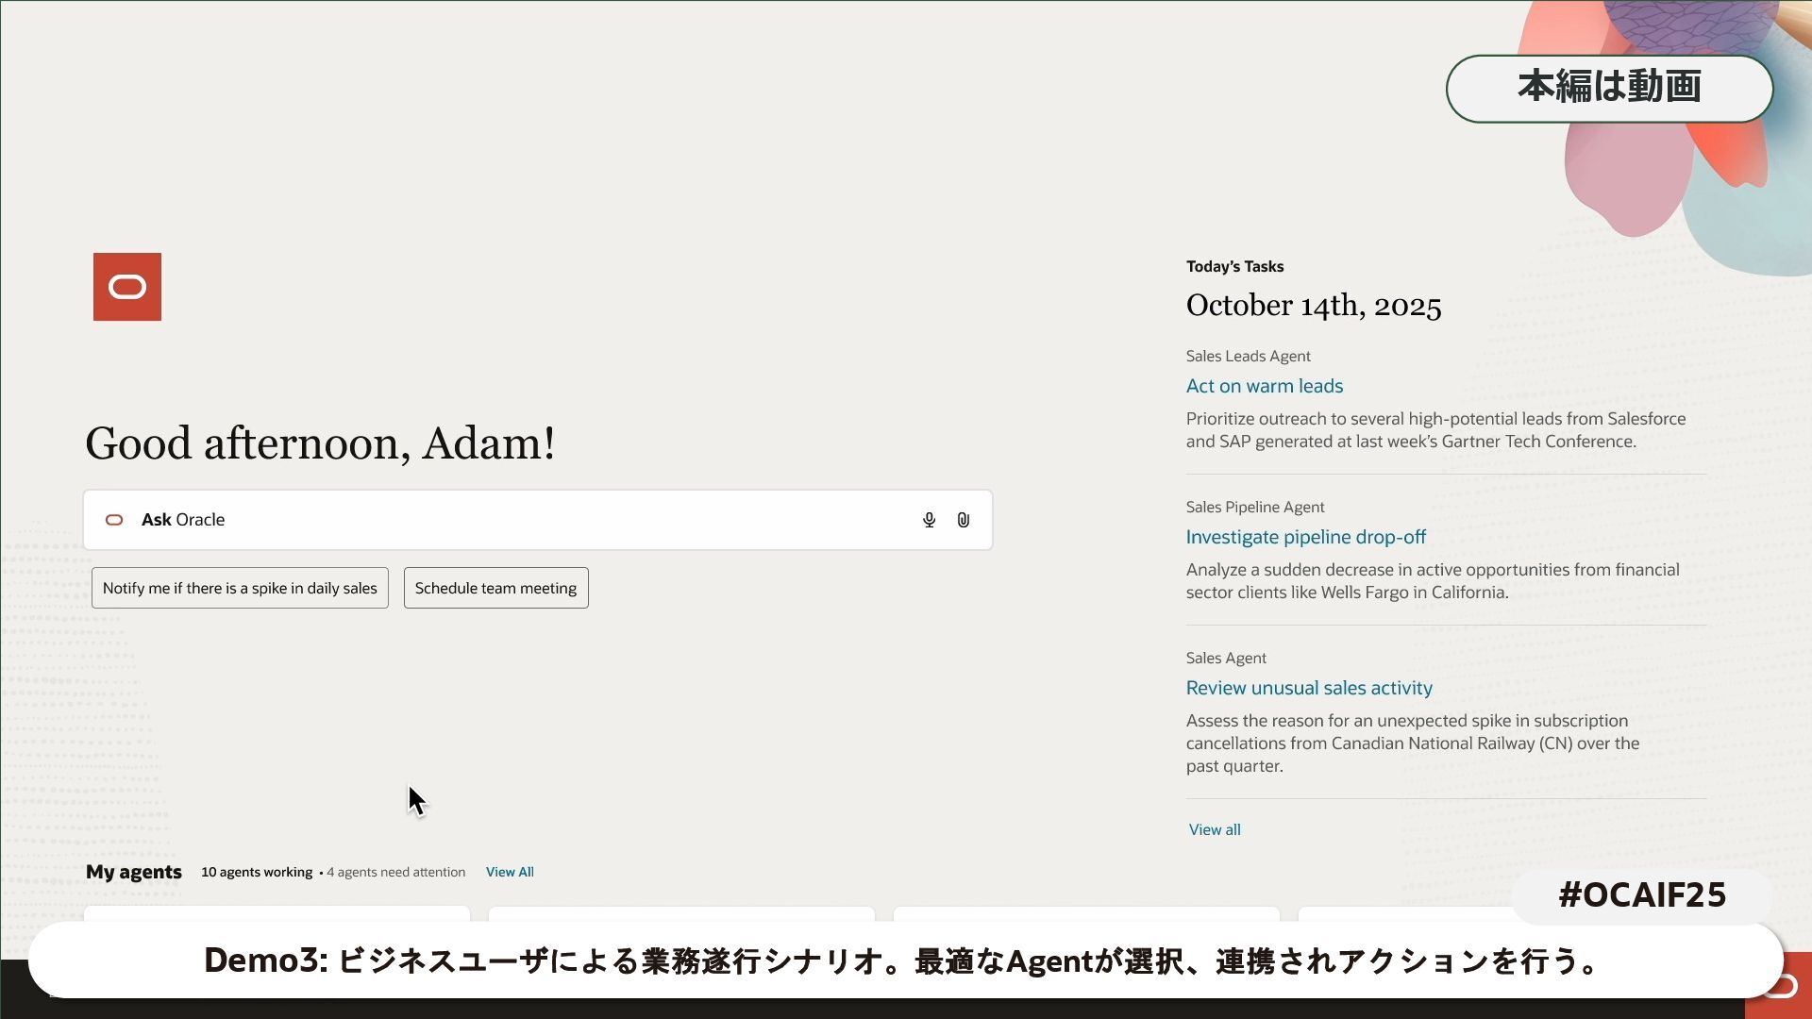Click the red Oracle logo tile
Viewport: 1812px width, 1019px height.
(x=127, y=287)
